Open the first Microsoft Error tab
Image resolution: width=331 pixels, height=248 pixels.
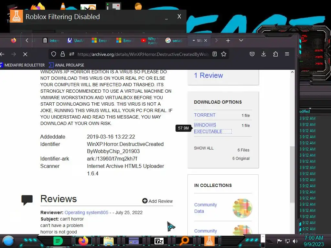100,40
